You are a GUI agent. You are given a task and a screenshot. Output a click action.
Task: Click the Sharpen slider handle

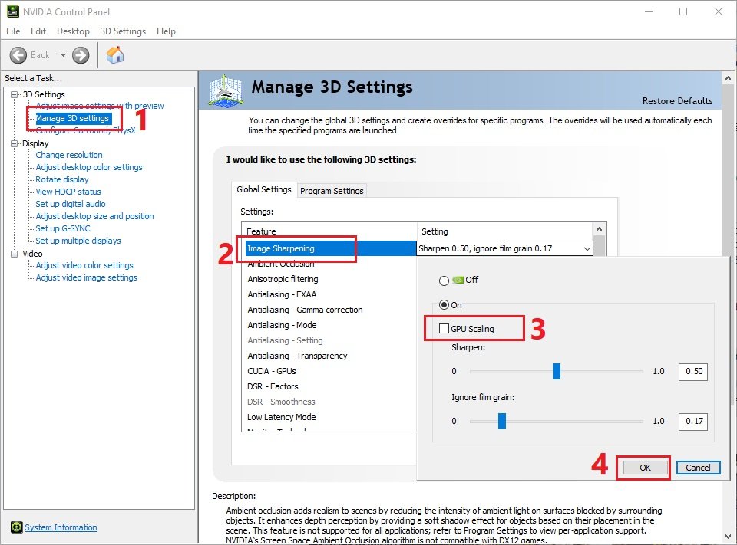click(x=557, y=371)
